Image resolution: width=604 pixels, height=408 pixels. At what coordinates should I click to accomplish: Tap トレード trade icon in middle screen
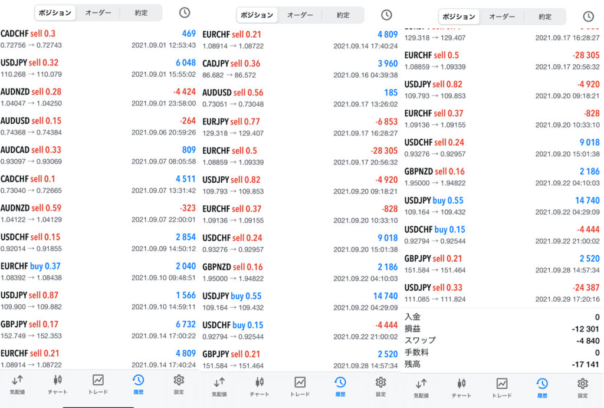click(300, 386)
